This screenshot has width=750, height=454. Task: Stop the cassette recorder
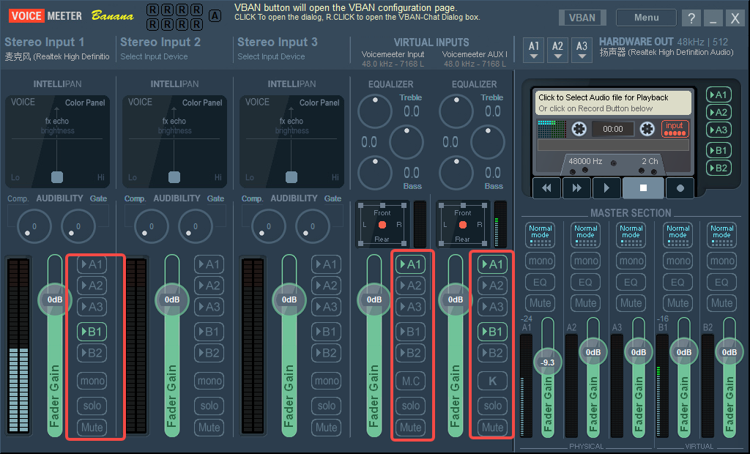tap(643, 188)
